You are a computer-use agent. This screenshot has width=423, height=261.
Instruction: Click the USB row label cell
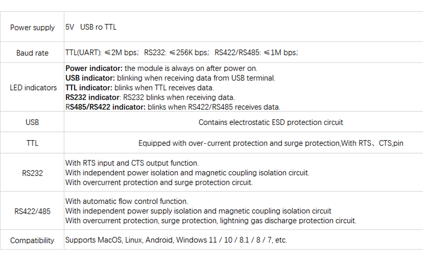(x=32, y=122)
